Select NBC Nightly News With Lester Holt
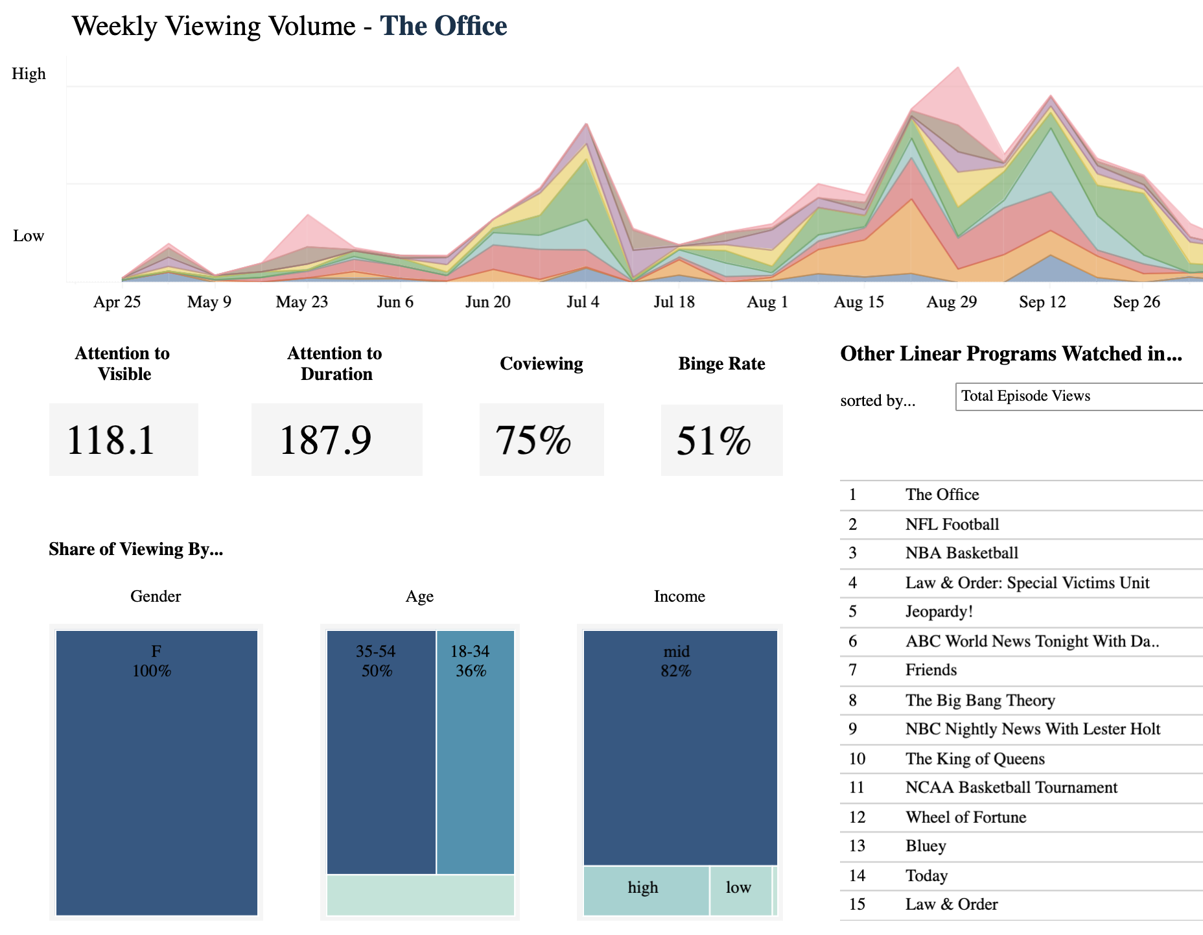Viewport: 1203px width, 935px height. coord(1022,729)
